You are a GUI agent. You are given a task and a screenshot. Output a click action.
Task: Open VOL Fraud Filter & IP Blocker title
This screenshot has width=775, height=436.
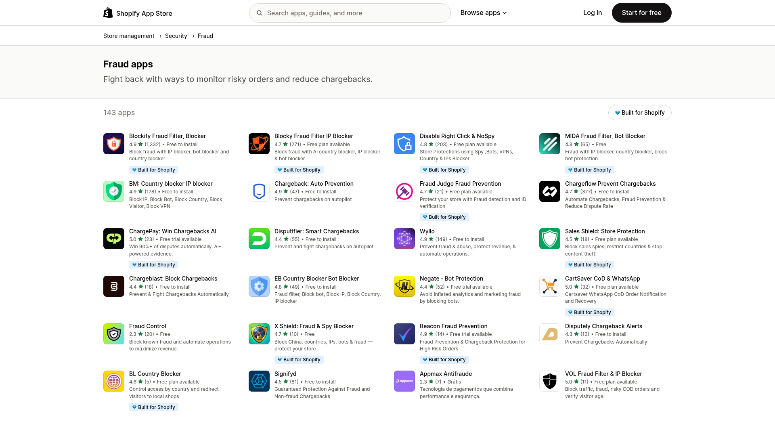click(x=603, y=374)
